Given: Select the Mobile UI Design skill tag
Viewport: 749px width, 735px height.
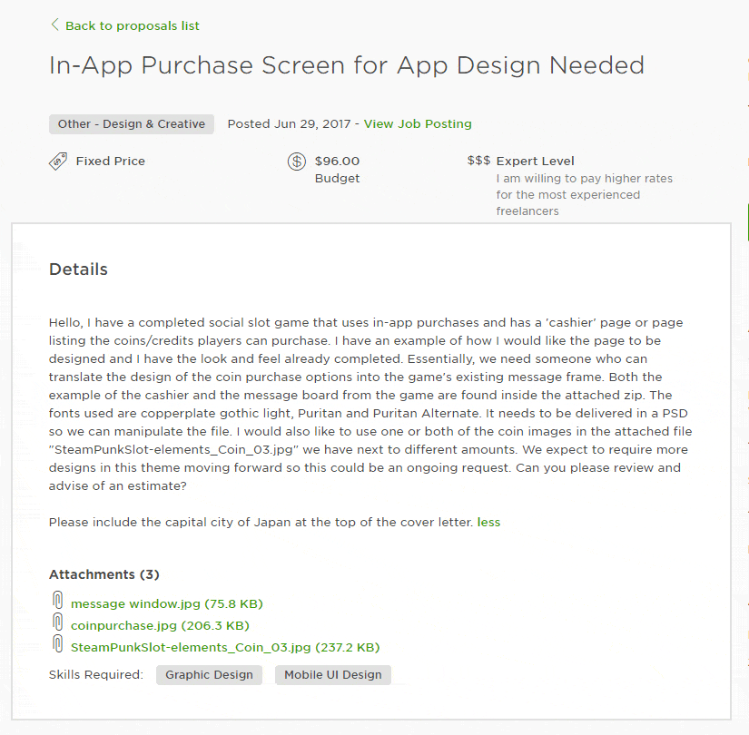Looking at the screenshot, I should click(x=333, y=675).
